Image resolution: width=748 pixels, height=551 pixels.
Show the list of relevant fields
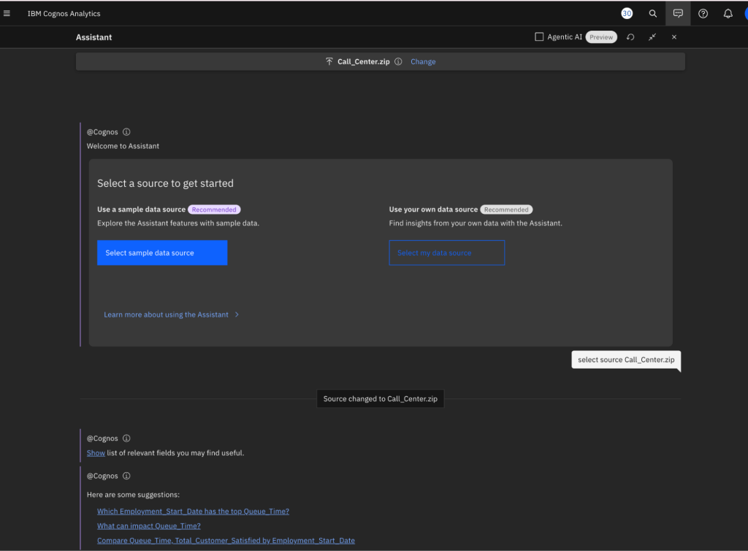click(x=96, y=452)
